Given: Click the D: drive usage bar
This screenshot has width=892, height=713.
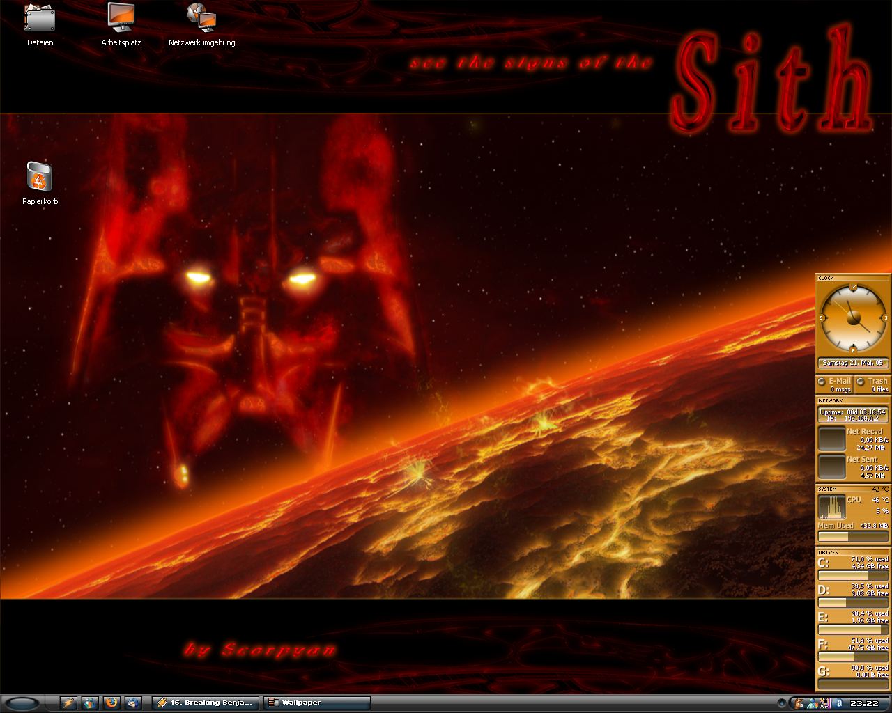Looking at the screenshot, I should (854, 602).
